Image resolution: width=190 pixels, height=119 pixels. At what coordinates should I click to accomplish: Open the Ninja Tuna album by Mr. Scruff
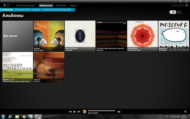(174, 36)
